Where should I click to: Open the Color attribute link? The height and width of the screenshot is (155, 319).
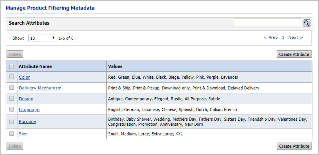[x=24, y=77]
